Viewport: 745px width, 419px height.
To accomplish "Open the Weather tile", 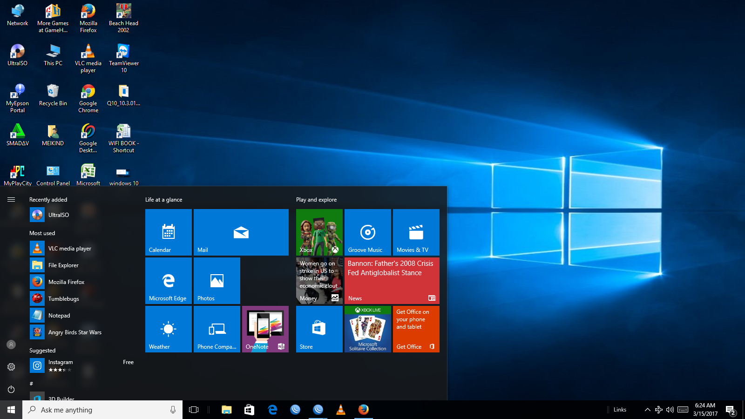I will tap(169, 329).
